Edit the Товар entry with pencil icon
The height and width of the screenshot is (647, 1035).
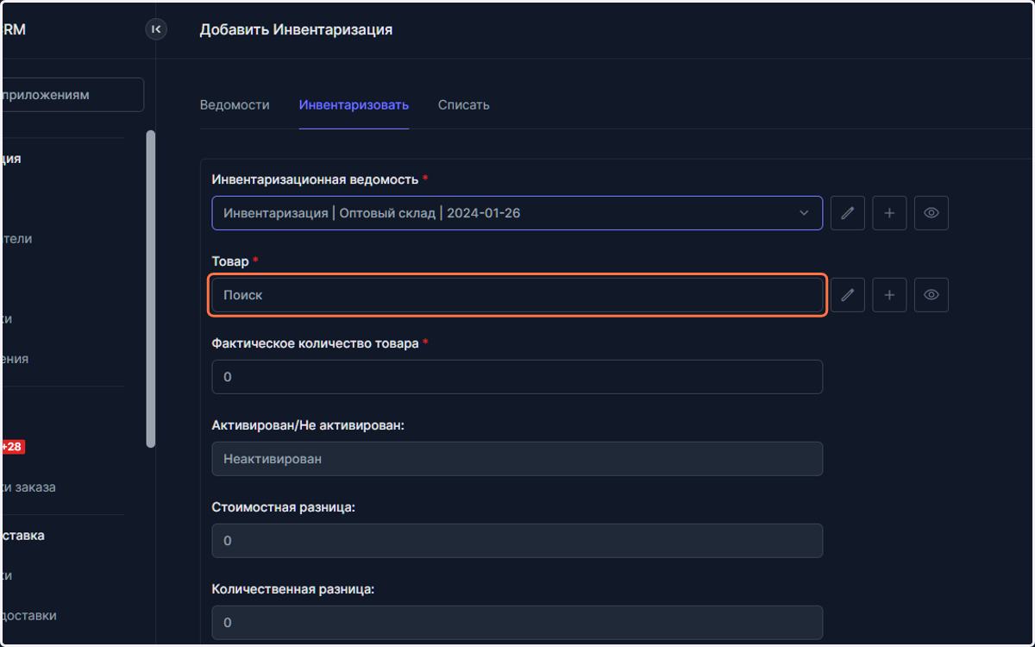coord(847,295)
